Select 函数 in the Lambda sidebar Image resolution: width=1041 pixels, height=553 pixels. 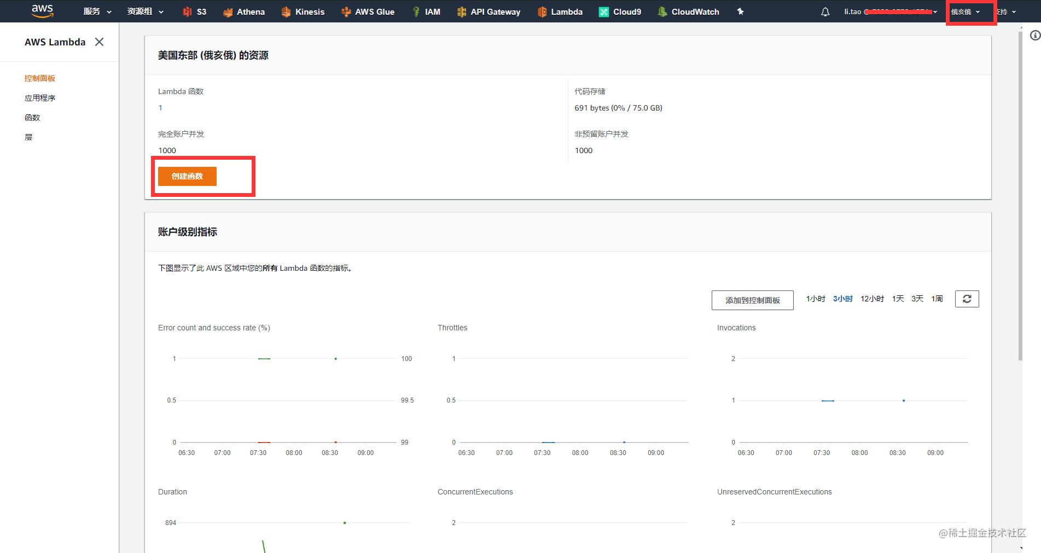point(32,117)
